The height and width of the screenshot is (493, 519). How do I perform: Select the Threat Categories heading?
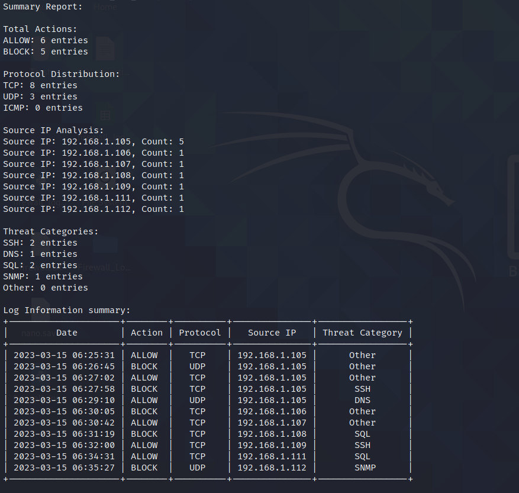(50, 231)
